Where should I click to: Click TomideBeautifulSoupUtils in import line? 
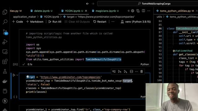(x=103, y=60)
